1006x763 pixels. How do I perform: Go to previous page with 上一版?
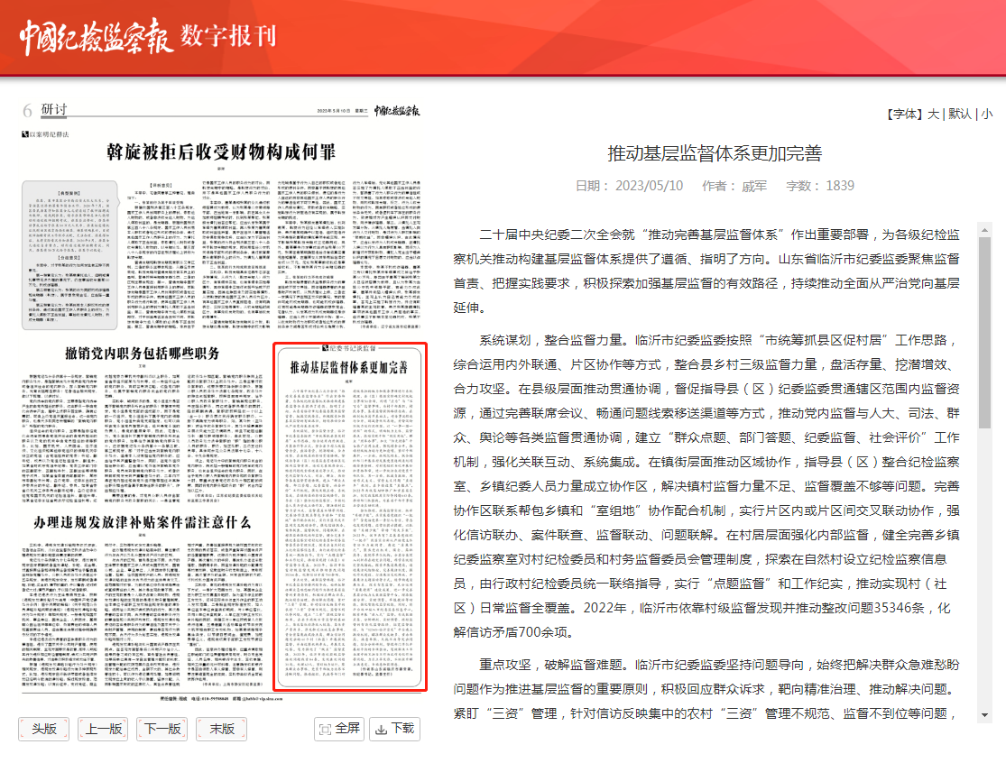click(103, 729)
